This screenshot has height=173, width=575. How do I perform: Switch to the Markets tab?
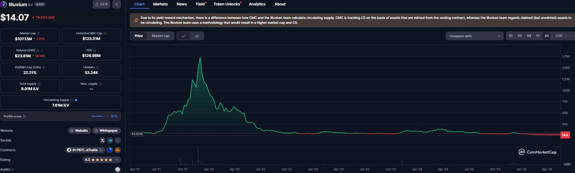[161, 4]
